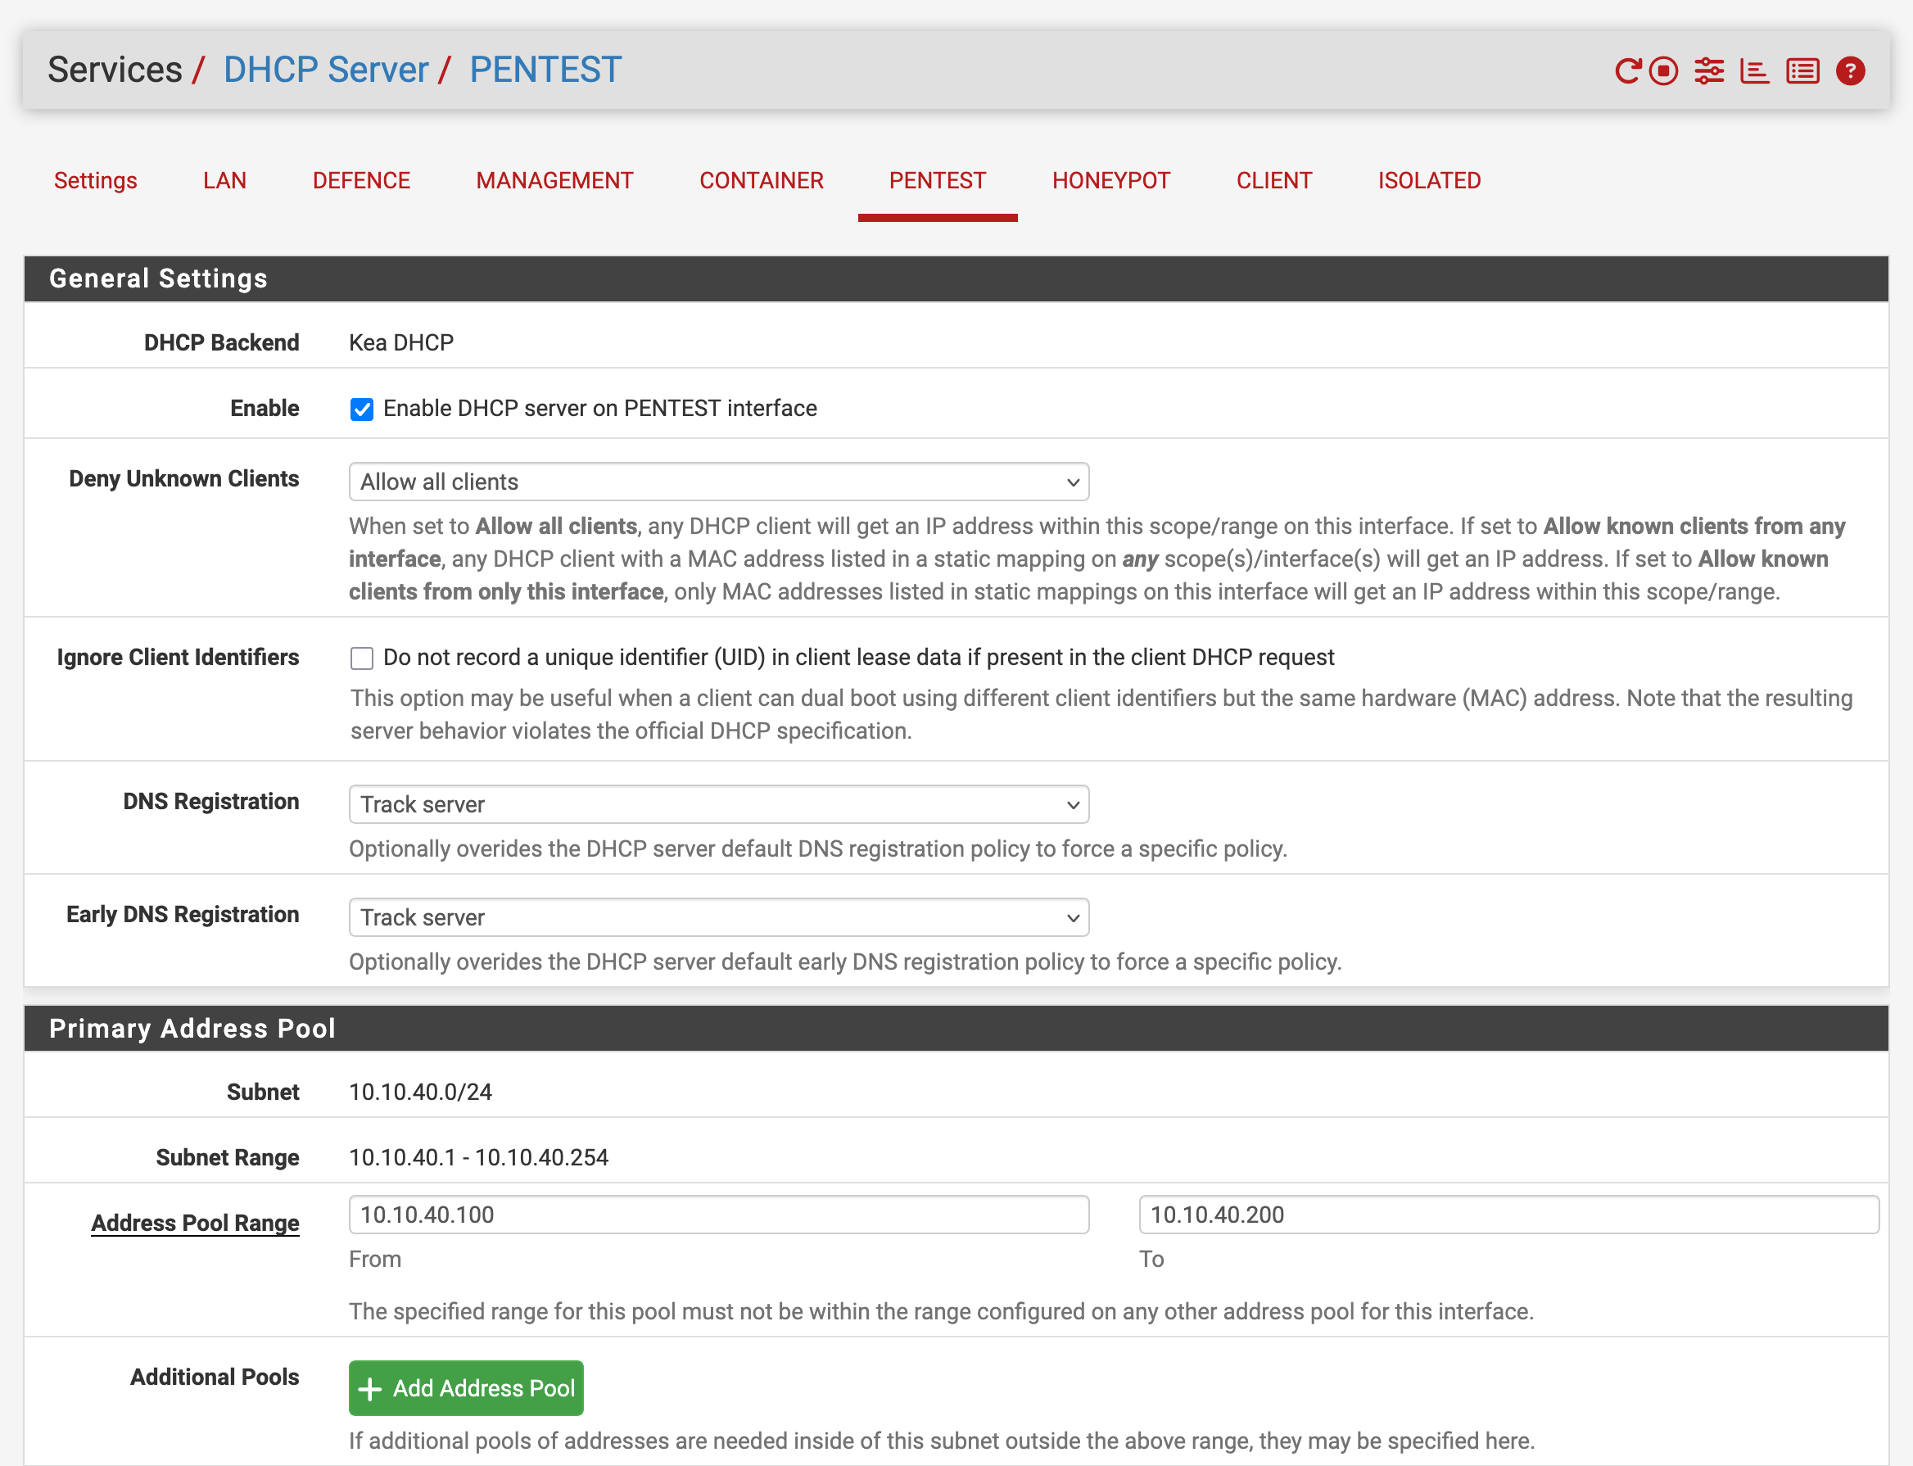Click the subnet value 10.10.40.0/24
The image size is (1913, 1466).
click(420, 1092)
